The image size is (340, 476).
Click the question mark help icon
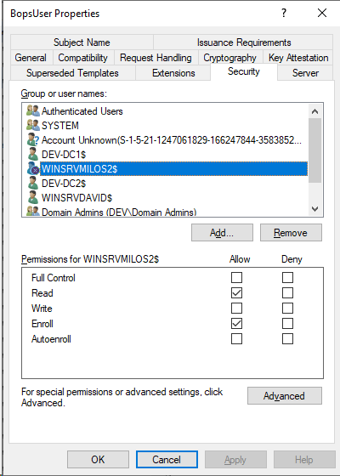click(x=284, y=13)
